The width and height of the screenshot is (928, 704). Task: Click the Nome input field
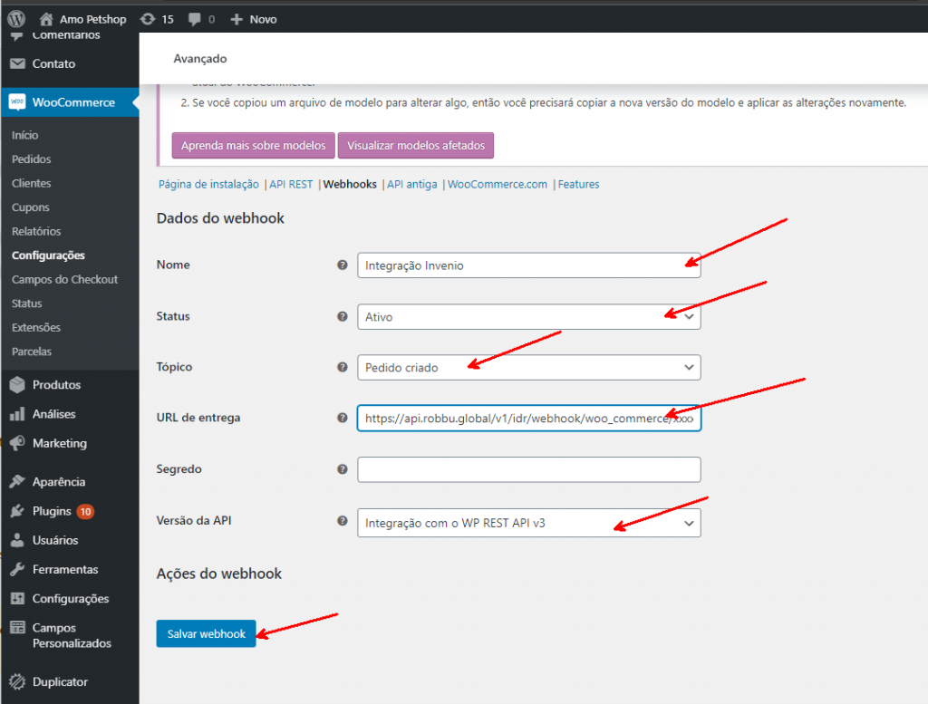528,265
